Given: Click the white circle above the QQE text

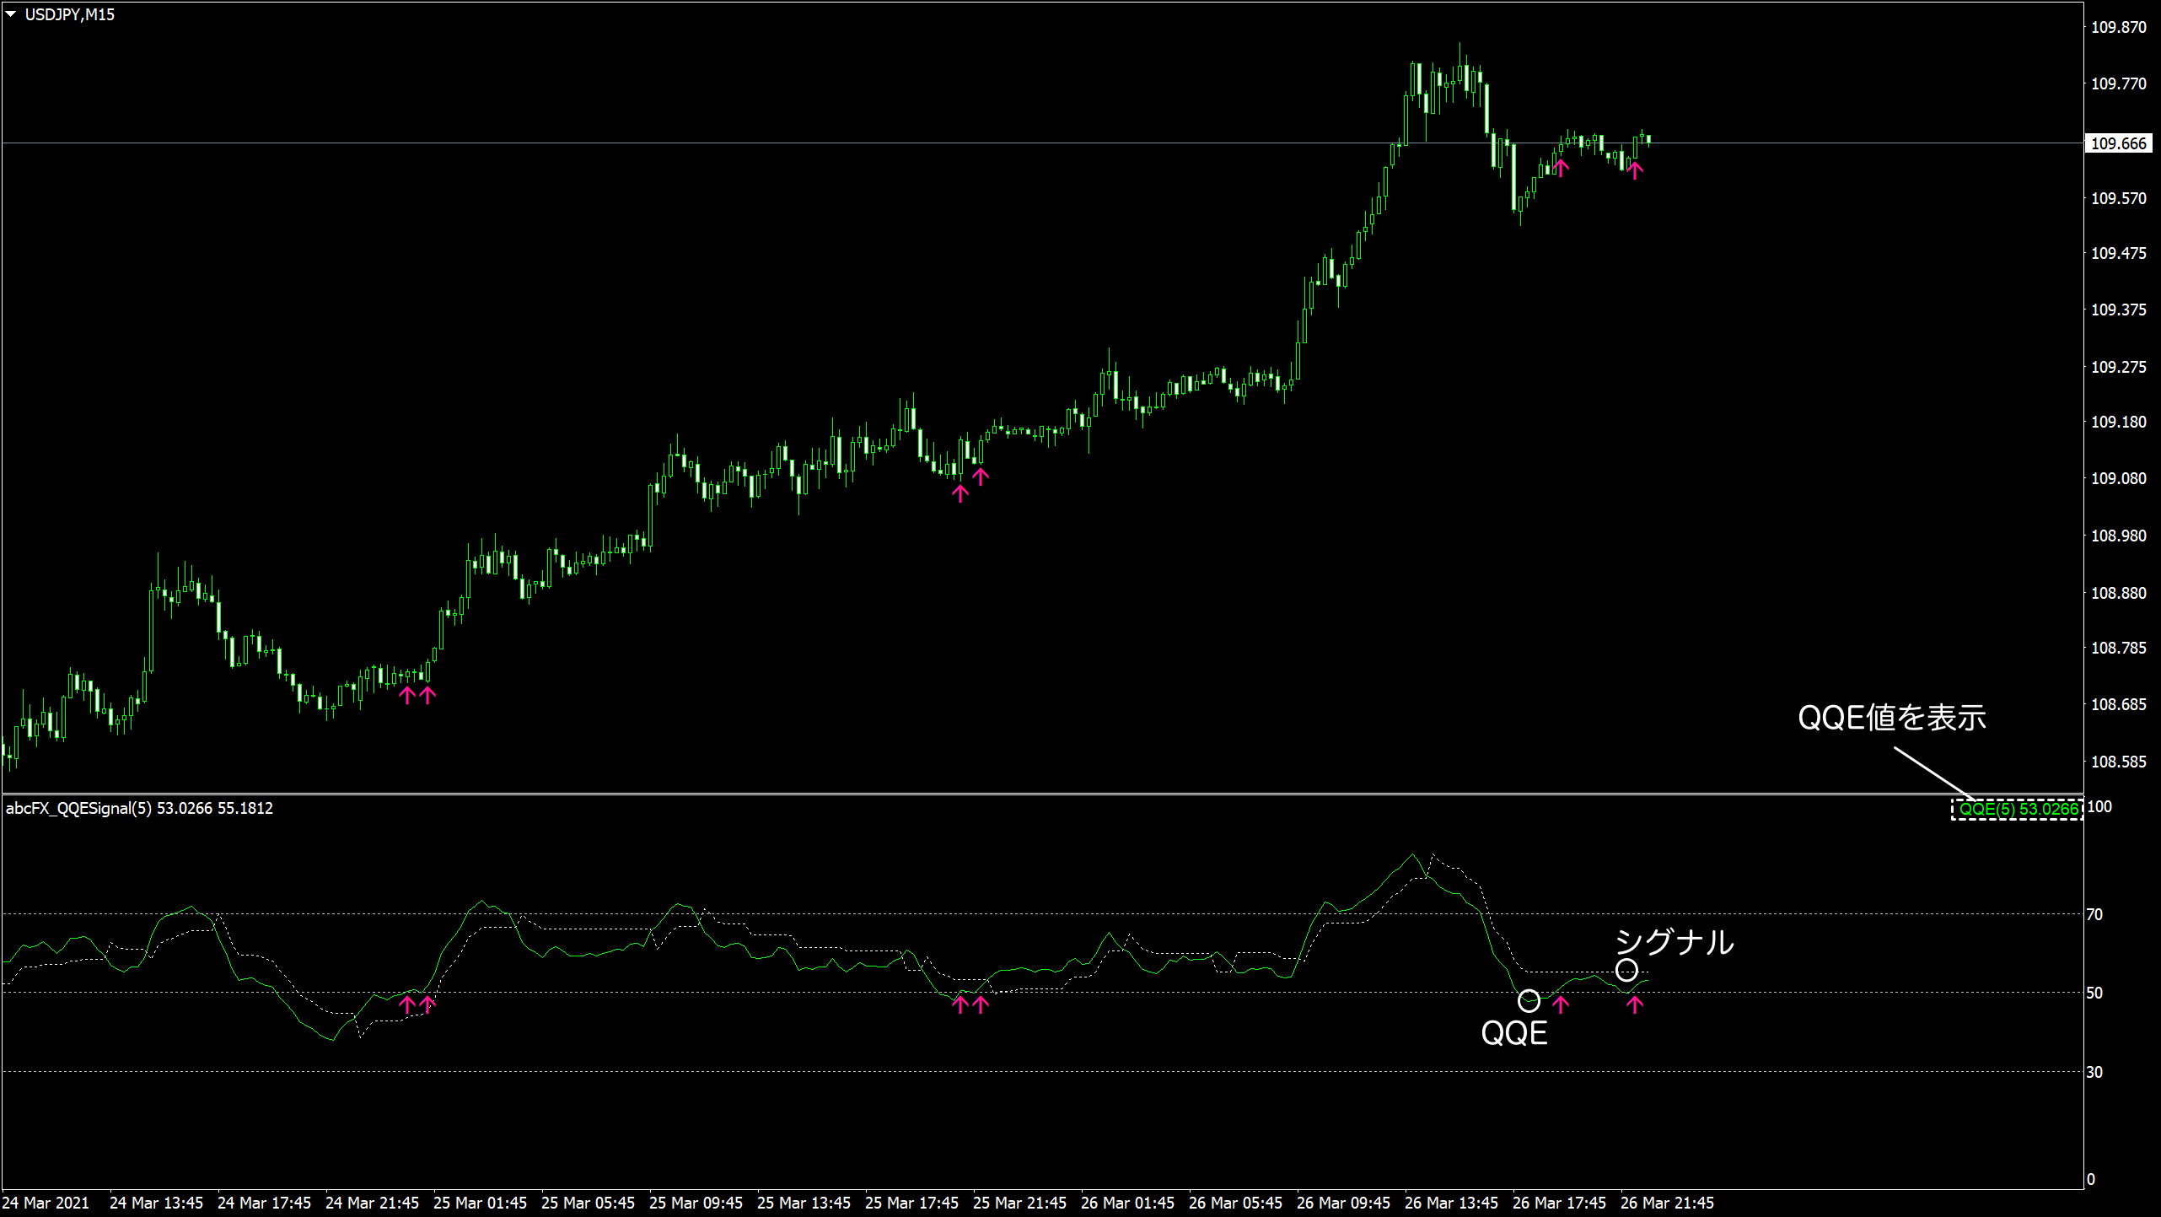Looking at the screenshot, I should coord(1529,1001).
